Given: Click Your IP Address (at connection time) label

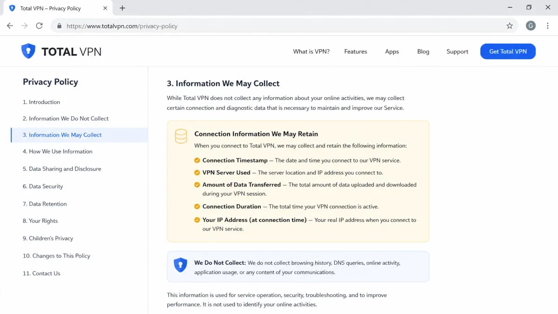Looking at the screenshot, I should point(254,220).
